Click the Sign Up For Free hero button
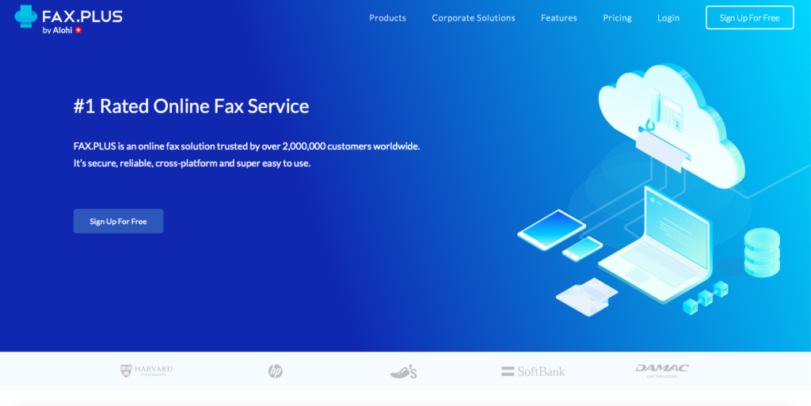Image resolution: width=811 pixels, height=406 pixels. click(x=119, y=221)
